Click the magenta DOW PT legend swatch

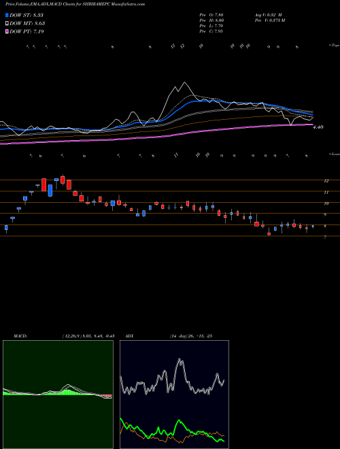click(x=7, y=31)
